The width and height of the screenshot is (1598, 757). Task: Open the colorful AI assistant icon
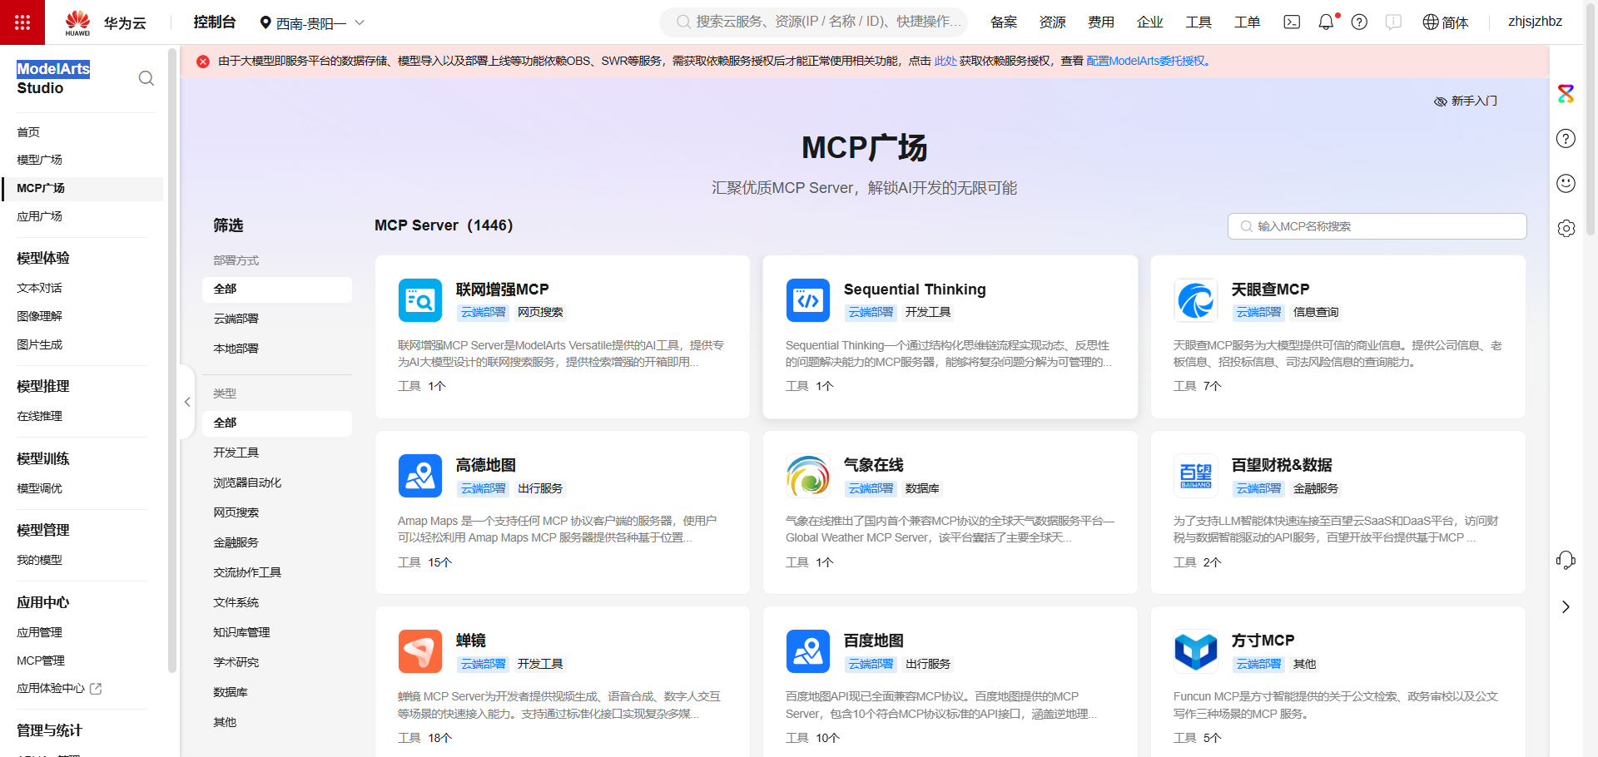point(1566,94)
